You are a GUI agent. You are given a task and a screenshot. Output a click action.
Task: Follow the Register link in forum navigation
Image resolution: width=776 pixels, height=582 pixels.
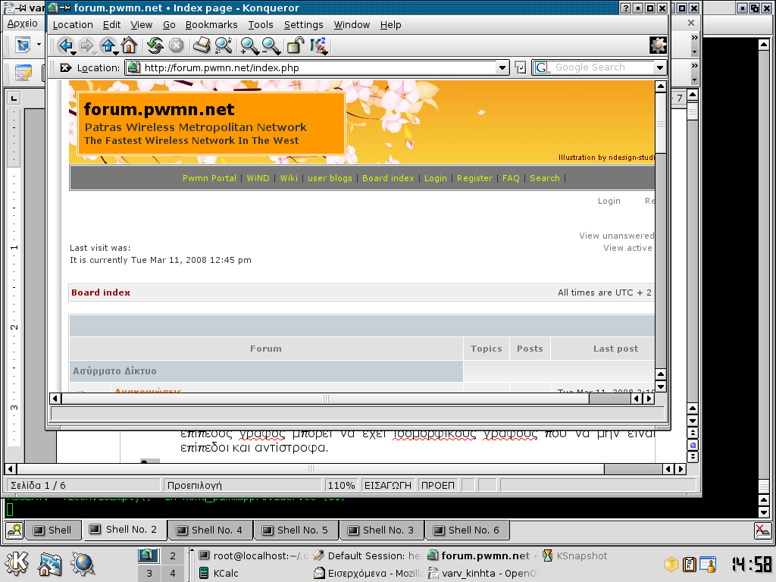pyautogui.click(x=474, y=178)
